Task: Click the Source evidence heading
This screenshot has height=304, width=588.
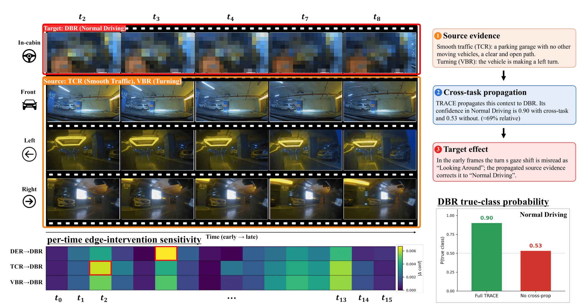Action: click(471, 36)
